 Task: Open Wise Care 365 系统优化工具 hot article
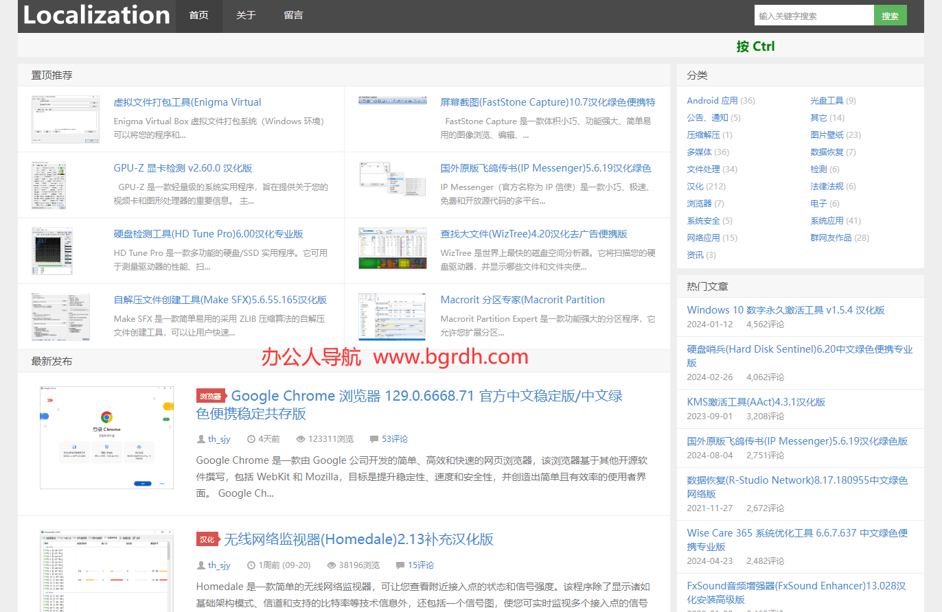797,540
